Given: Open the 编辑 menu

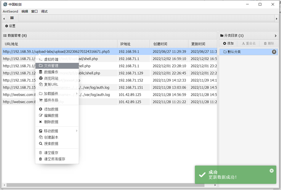Looking at the screenshot, I should pyautogui.click(x=25, y=11).
